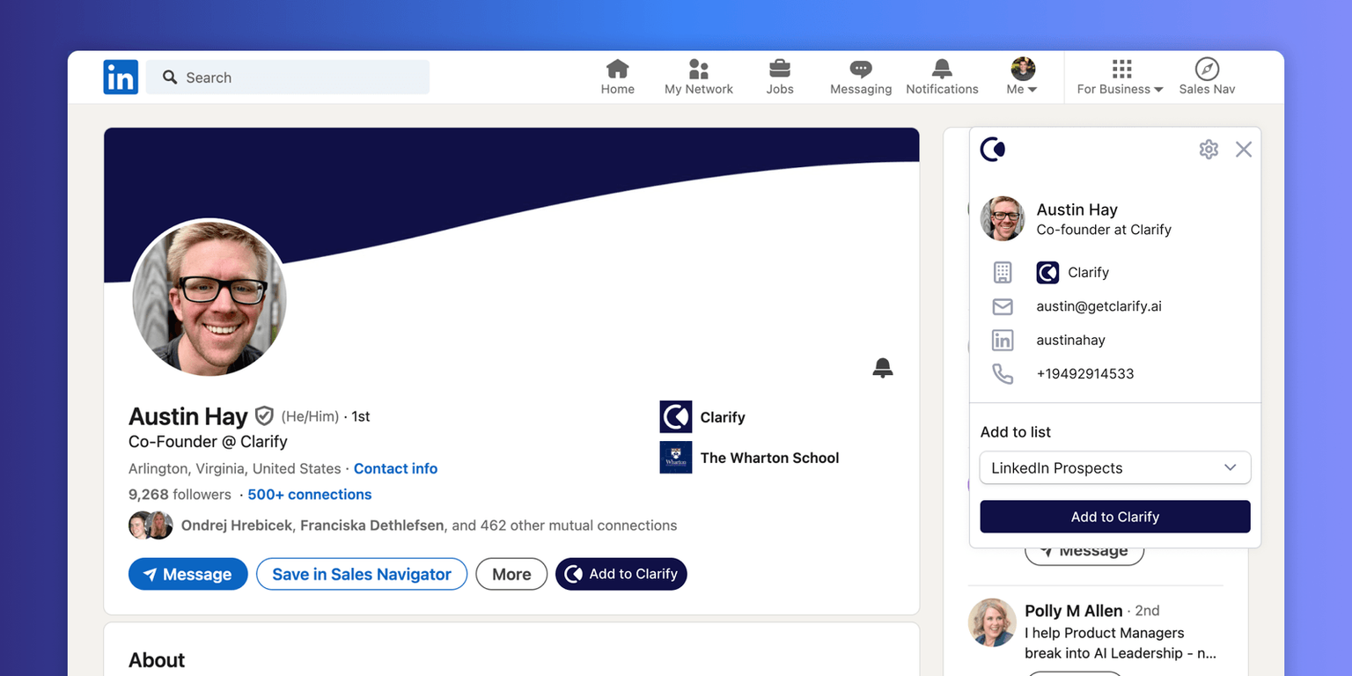Go to Home in the nav bar
The height and width of the screenshot is (676, 1352).
pos(618,77)
